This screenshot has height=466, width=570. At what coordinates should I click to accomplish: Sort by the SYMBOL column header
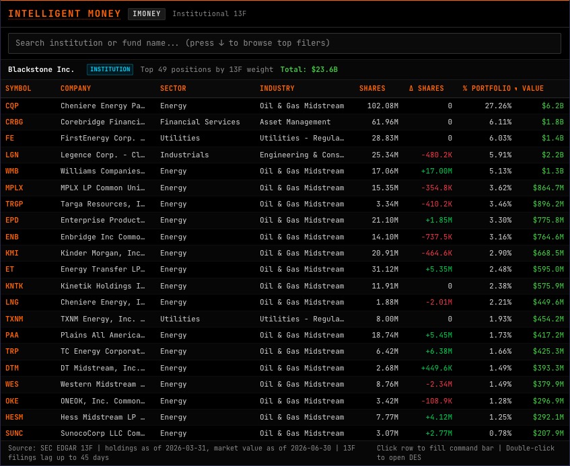18,88
